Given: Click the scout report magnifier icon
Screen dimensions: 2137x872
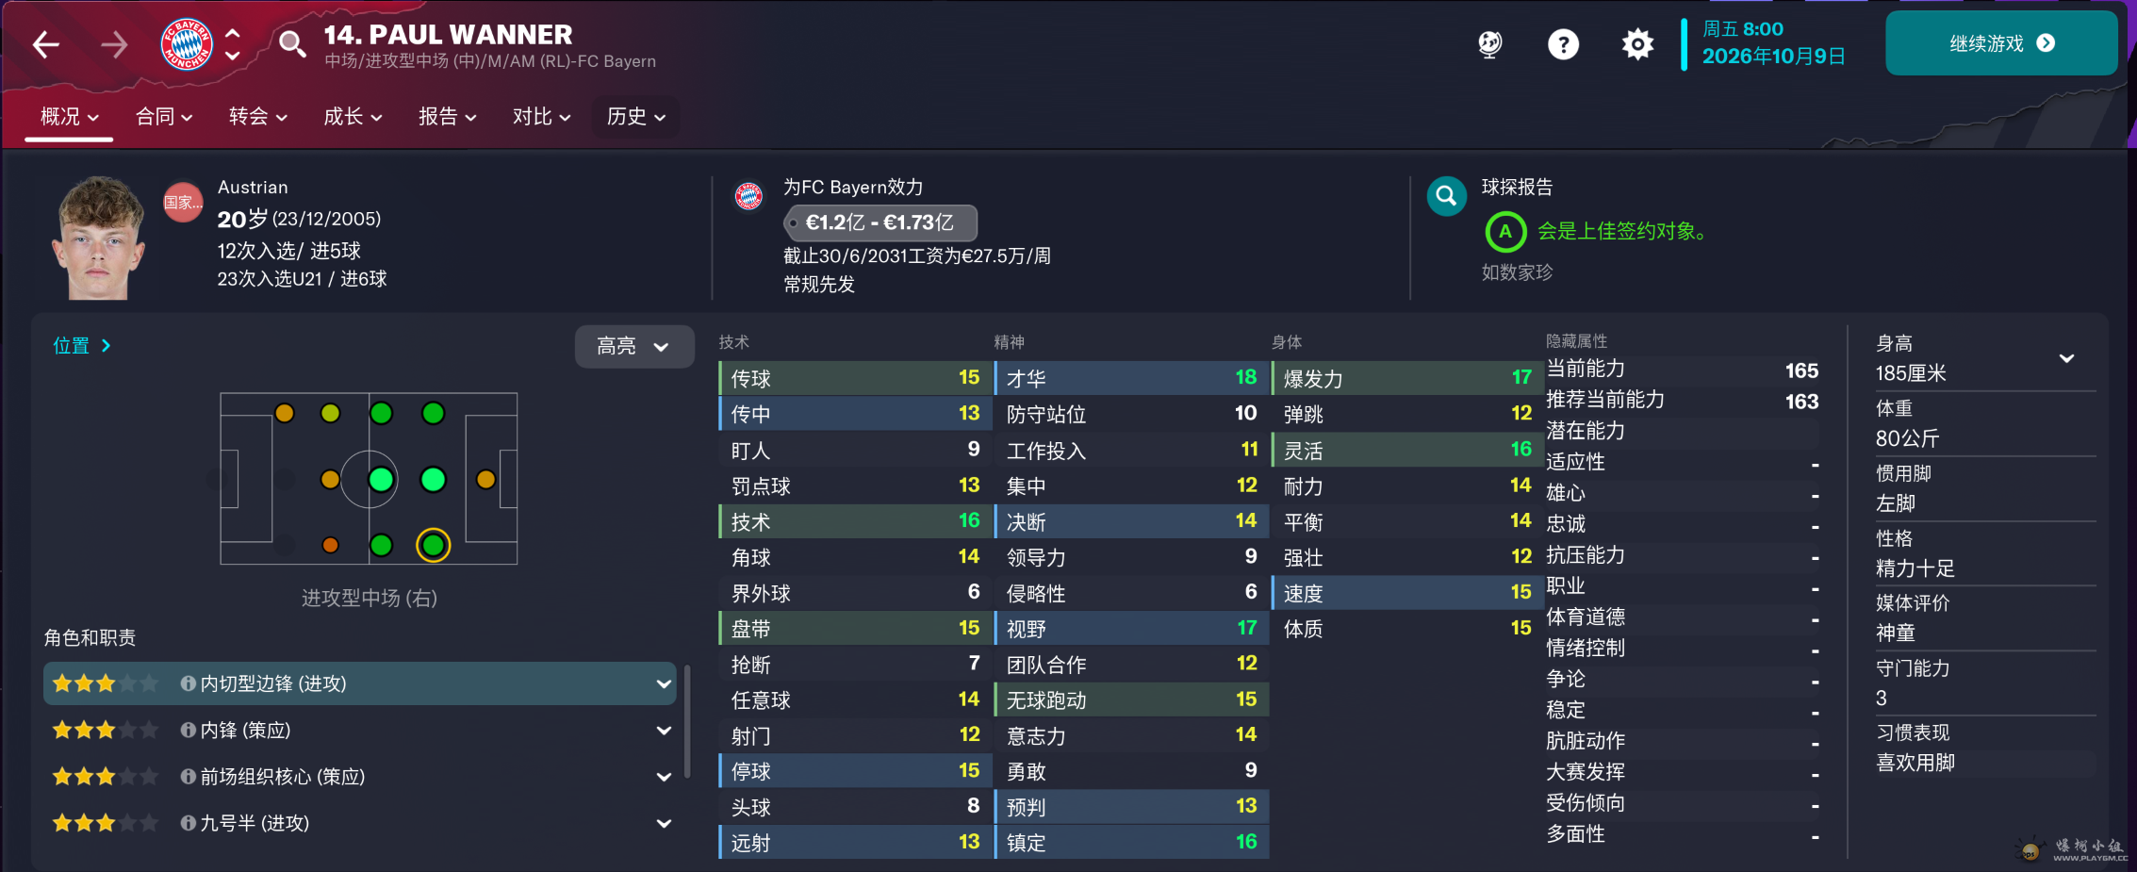Looking at the screenshot, I should (1446, 196).
